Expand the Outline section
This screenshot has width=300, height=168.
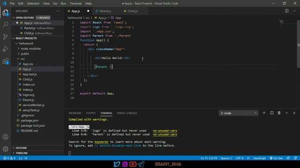pyautogui.click(x=14, y=148)
